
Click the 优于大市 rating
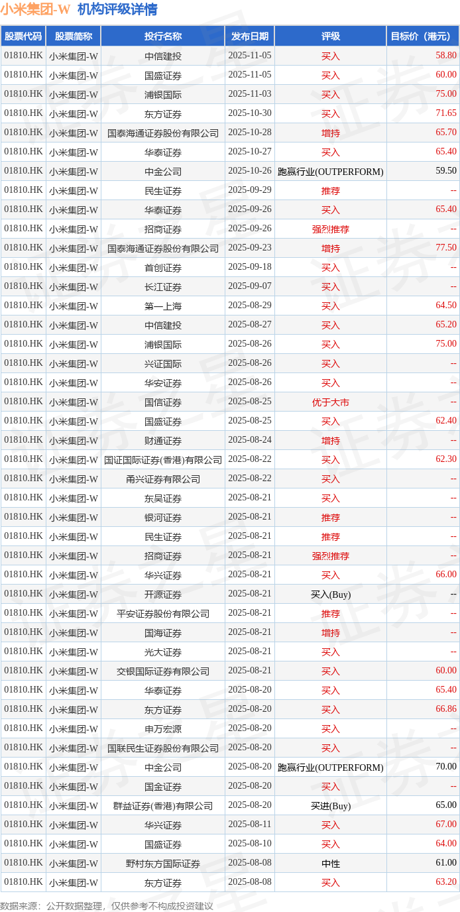tap(331, 402)
